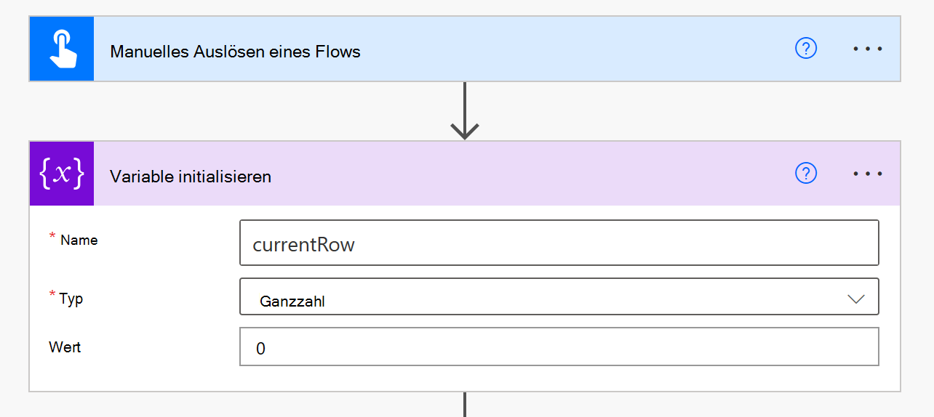Screen dimensions: 934x417
Task: Click the Wert field label
Action: coord(65,347)
